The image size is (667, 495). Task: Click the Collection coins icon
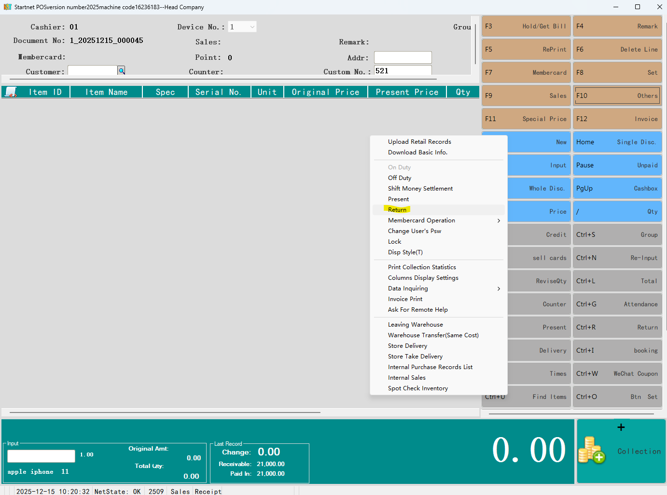coord(591,450)
